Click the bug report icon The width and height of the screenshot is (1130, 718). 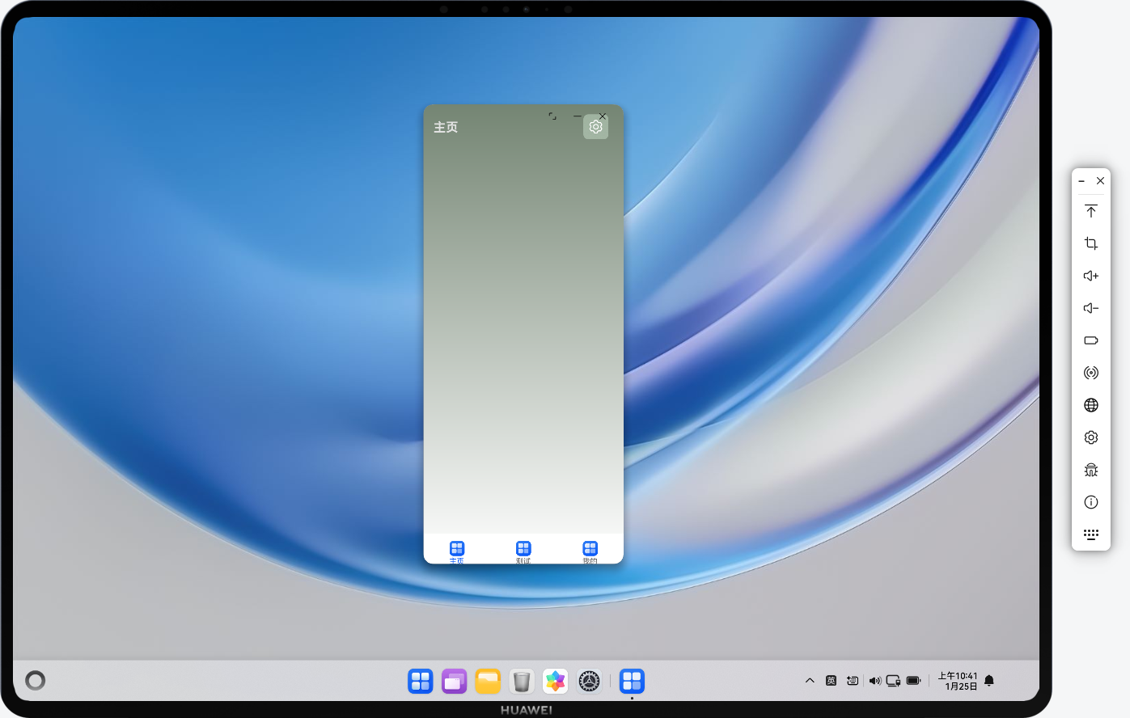click(1091, 470)
